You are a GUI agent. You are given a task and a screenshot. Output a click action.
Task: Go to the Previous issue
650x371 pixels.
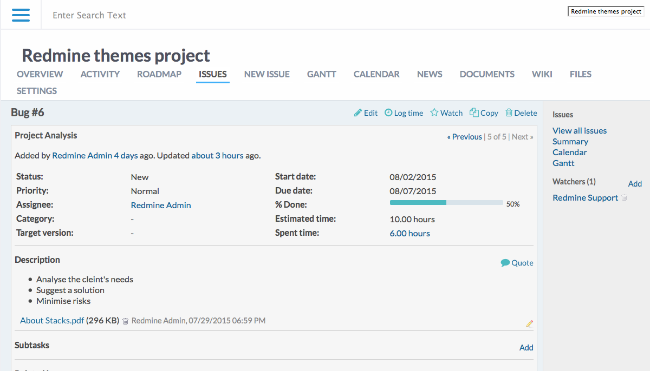click(x=464, y=137)
